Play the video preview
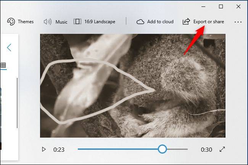This screenshot has width=248, height=165. pos(44,149)
